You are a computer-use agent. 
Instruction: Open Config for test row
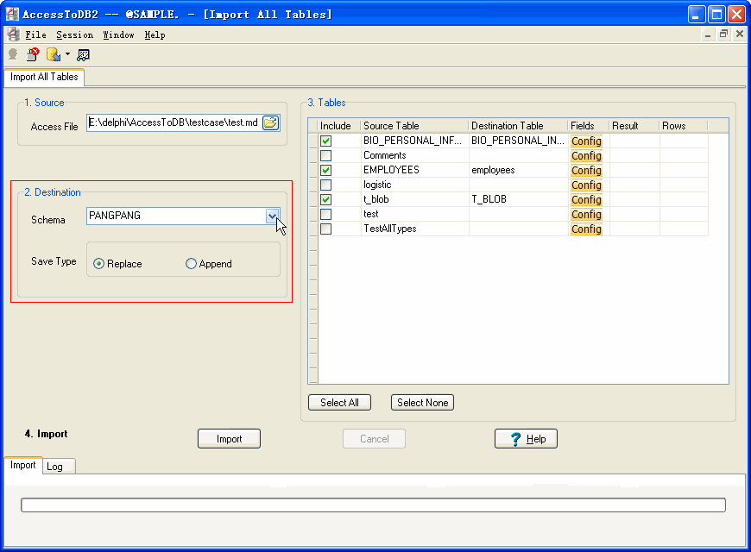[x=586, y=215]
